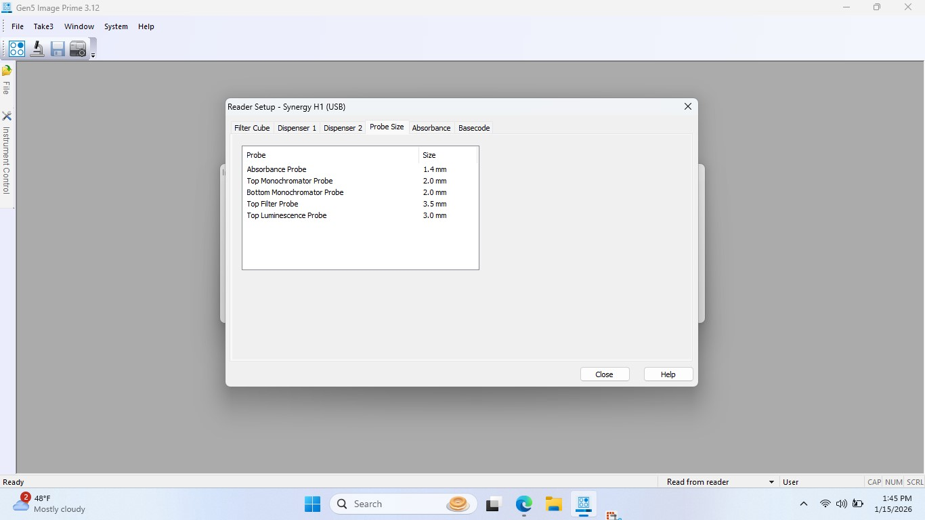Expand the toolbar options overflow arrow
This screenshot has height=520, width=925.
click(93, 56)
